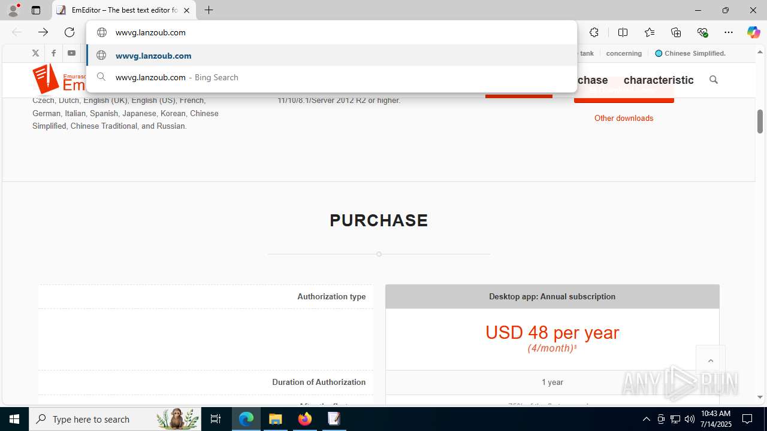The width and height of the screenshot is (767, 431).
Task: Click the '1 year' table cell
Action: coord(552,382)
